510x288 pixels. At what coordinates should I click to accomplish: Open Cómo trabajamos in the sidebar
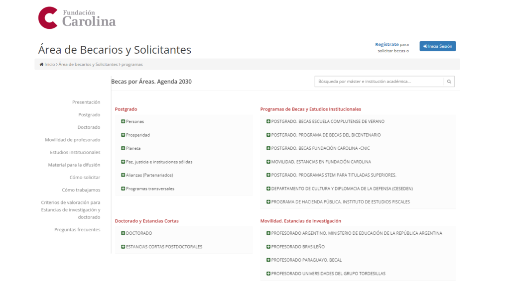[81, 190]
